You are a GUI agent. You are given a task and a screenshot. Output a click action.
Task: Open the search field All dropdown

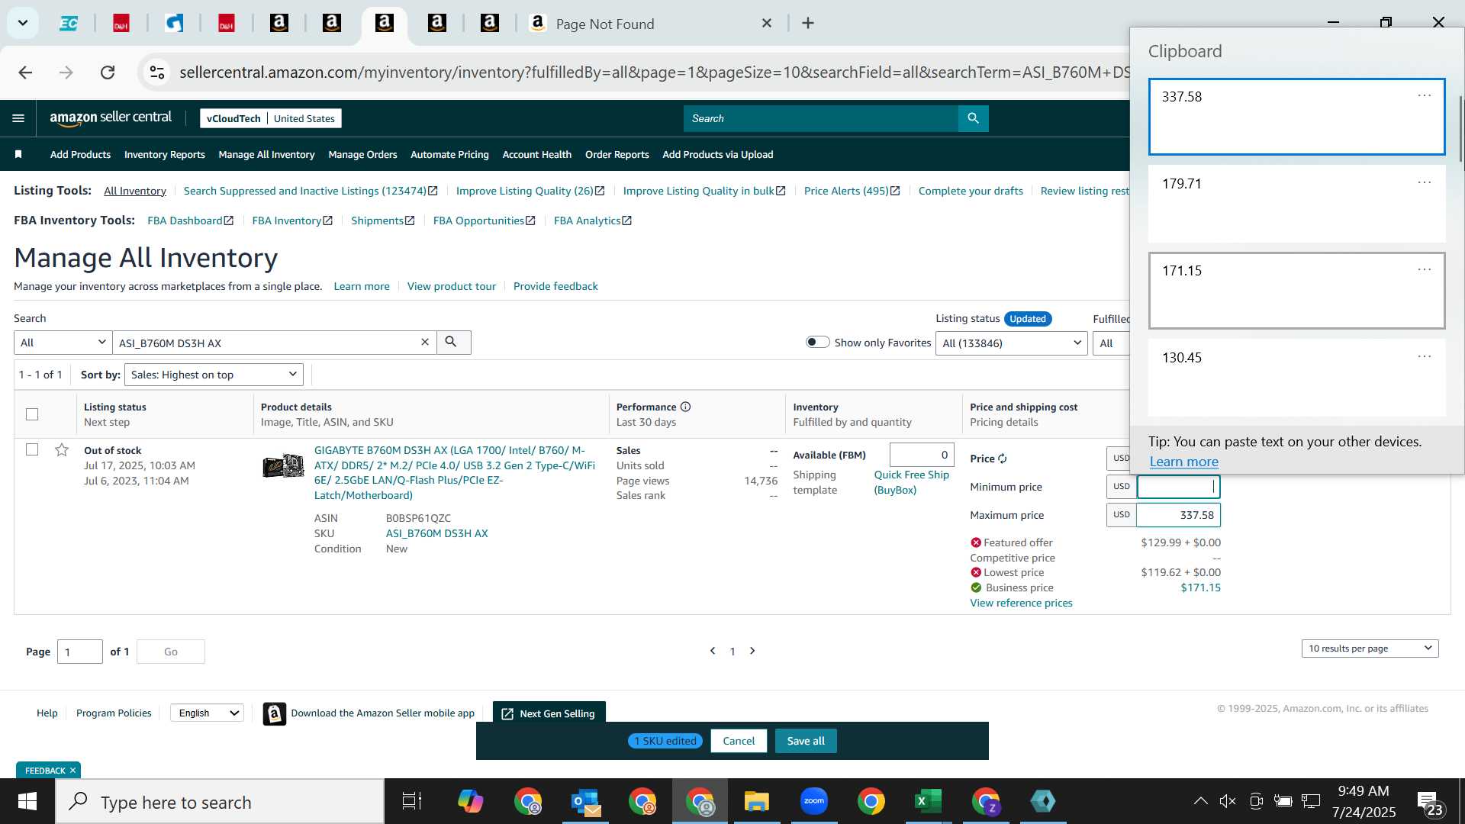(63, 343)
